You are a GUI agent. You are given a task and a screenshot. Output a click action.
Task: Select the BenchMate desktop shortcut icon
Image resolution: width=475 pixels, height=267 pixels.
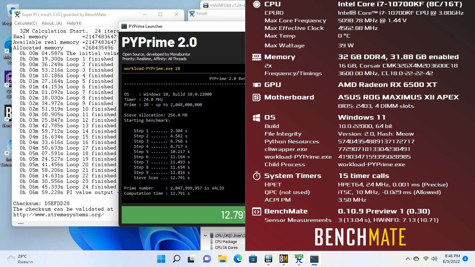tap(8, 116)
